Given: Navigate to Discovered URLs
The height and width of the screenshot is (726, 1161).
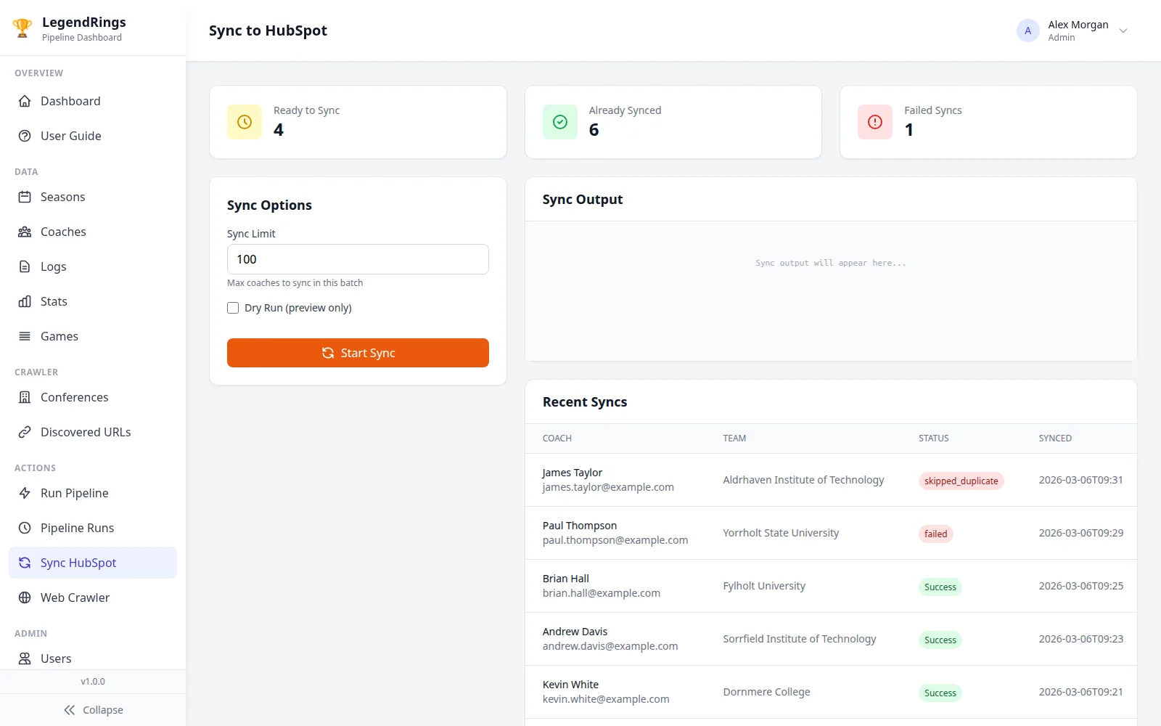Looking at the screenshot, I should (93, 432).
